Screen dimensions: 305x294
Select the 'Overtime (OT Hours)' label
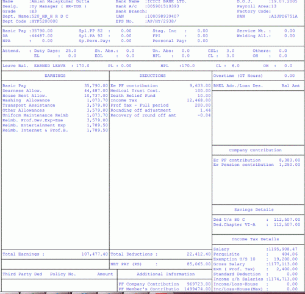238,76
